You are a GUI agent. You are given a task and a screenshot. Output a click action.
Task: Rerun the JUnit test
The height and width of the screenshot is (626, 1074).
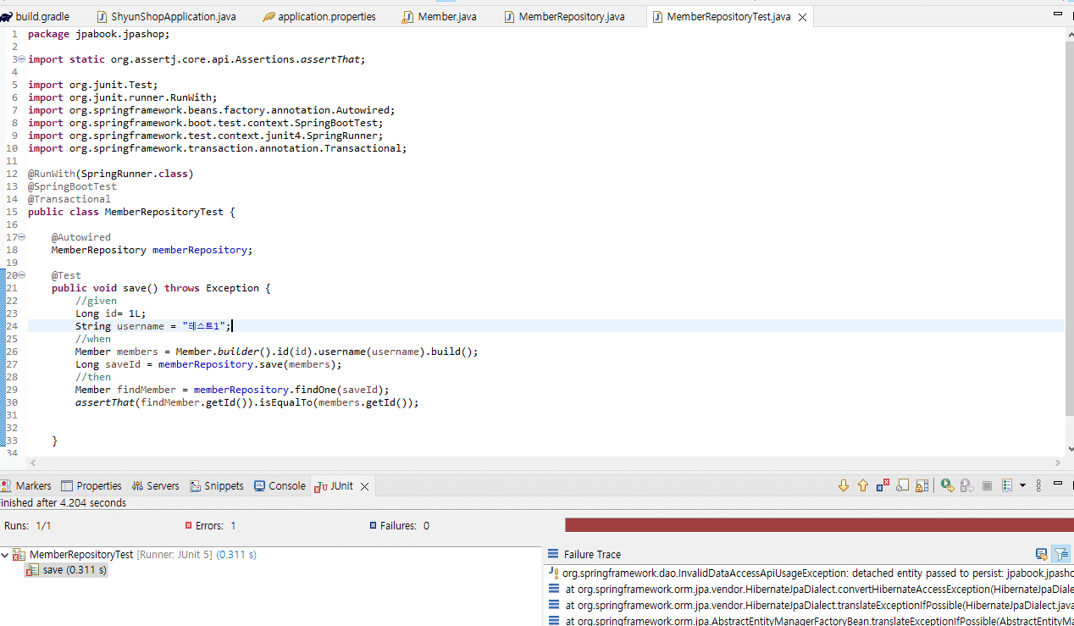click(x=947, y=485)
